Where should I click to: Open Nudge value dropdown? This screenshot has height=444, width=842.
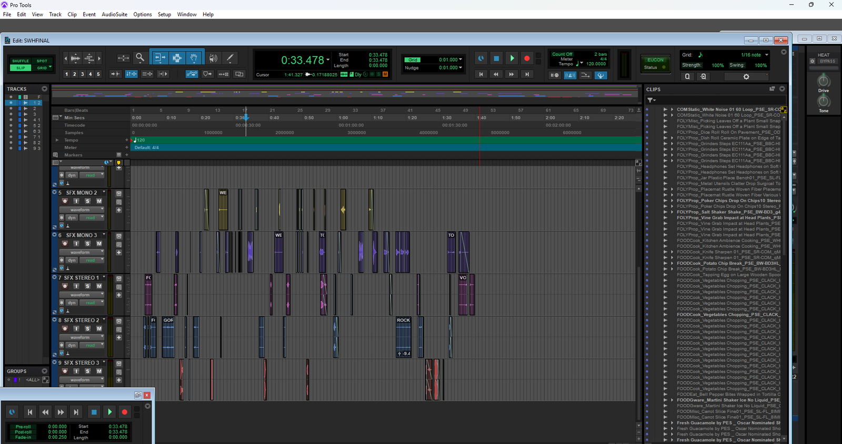460,67
